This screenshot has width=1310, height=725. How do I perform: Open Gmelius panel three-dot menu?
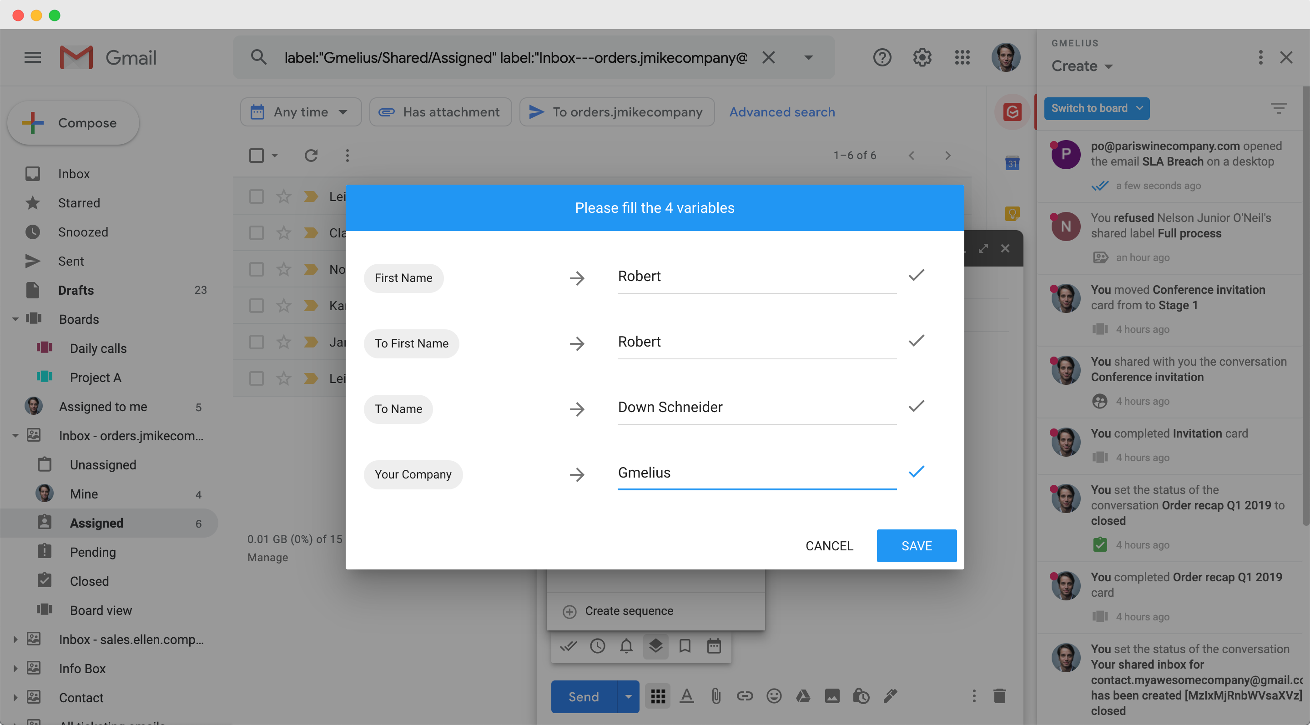click(1260, 57)
